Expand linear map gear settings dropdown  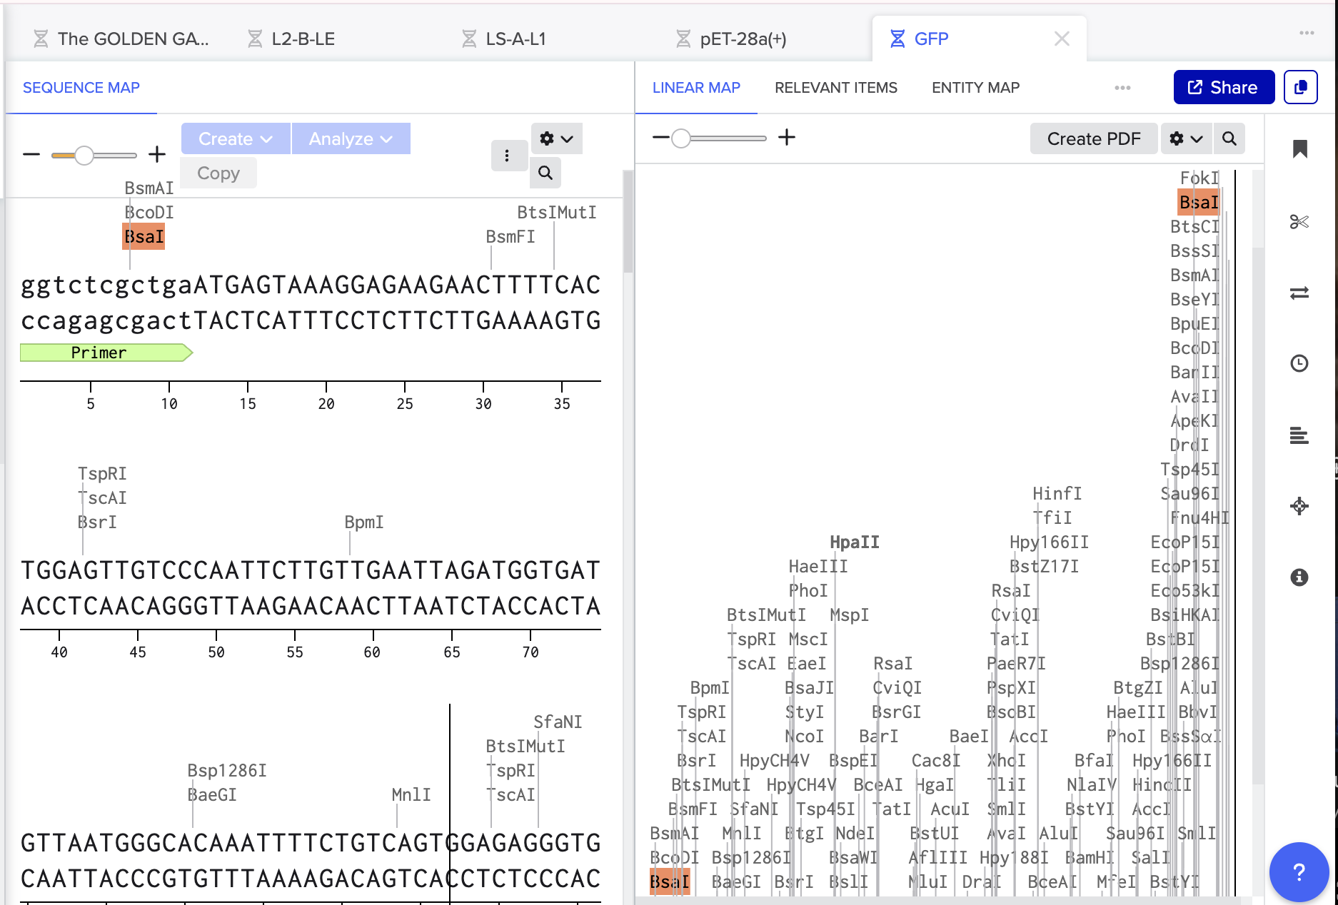pyautogui.click(x=1186, y=138)
